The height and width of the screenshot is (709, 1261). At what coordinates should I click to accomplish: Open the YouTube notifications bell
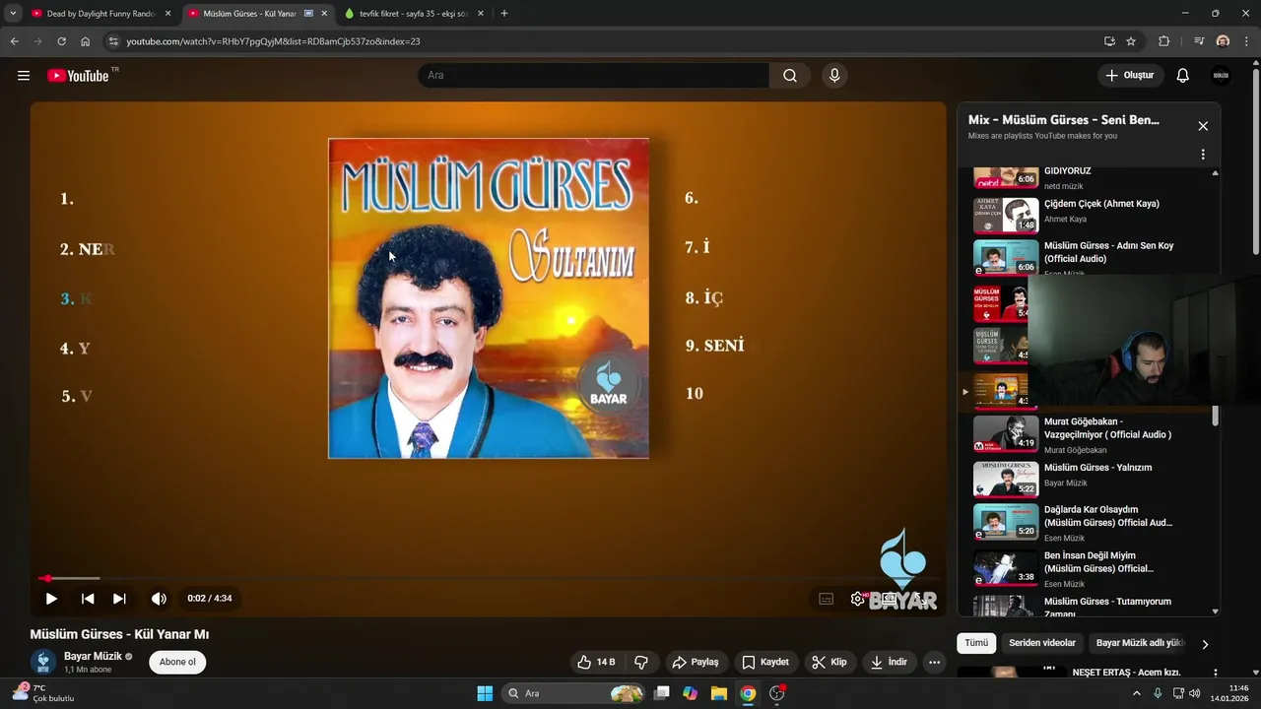[x=1183, y=76]
